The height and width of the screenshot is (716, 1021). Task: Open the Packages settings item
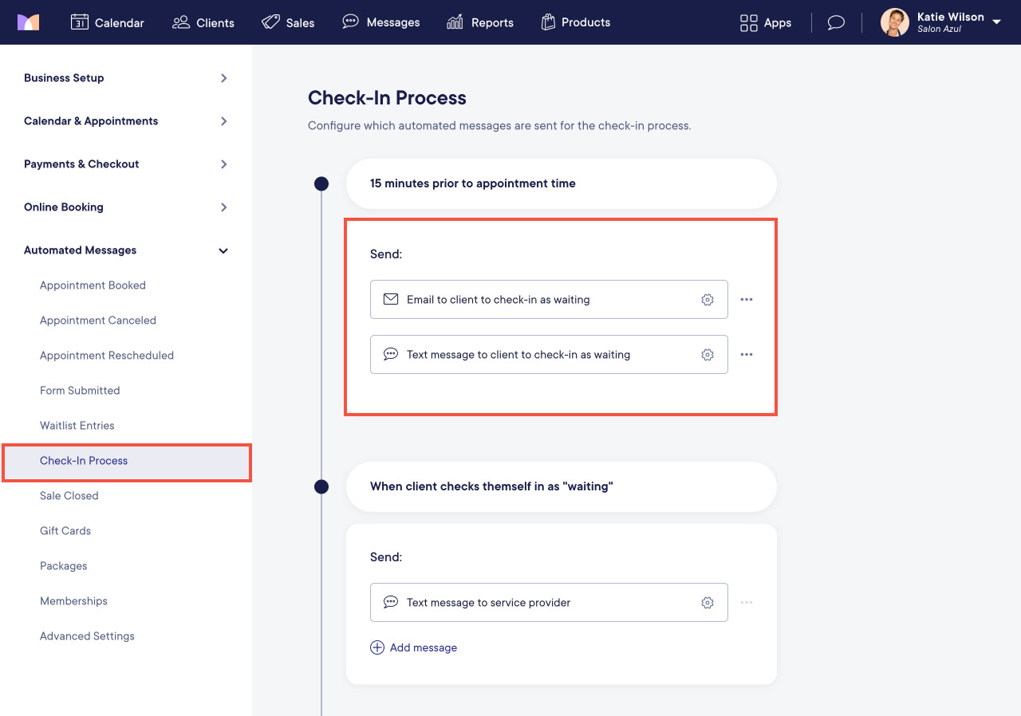point(64,566)
